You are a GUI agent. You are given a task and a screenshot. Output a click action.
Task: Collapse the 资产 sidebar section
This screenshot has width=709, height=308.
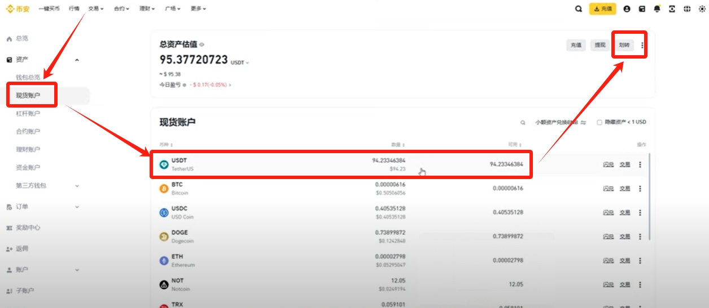pyautogui.click(x=77, y=60)
